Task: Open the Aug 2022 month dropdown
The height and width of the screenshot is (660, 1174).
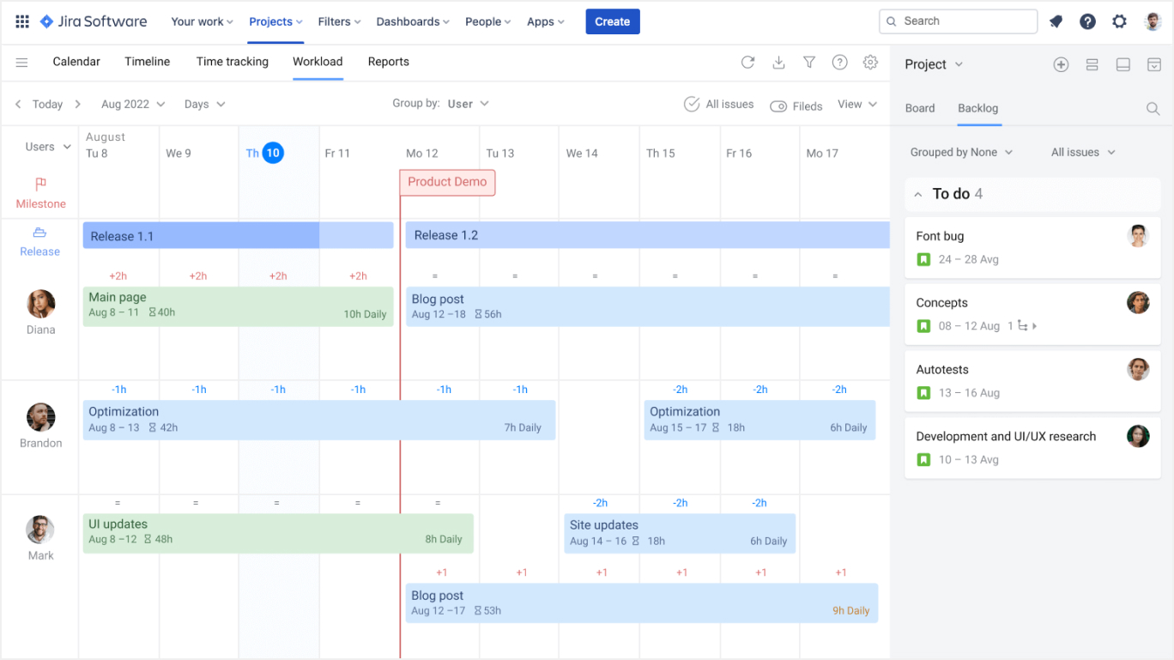Action: tap(133, 104)
